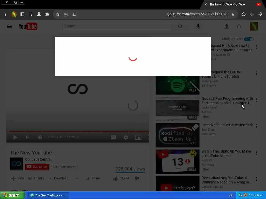Open title I removed apple's AI watermark

tap(227, 125)
